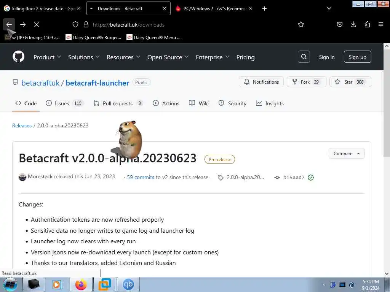Open GitHub search magnifier button
The image size is (390, 292).
coord(304,57)
